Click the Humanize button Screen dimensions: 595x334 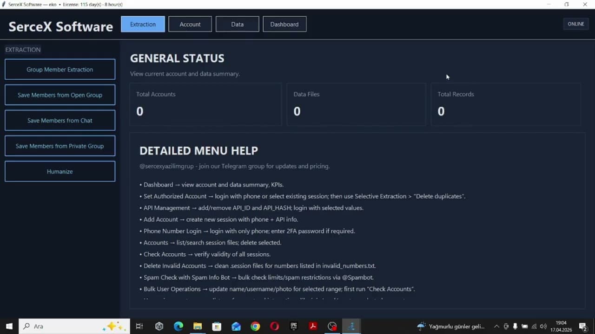(60, 172)
